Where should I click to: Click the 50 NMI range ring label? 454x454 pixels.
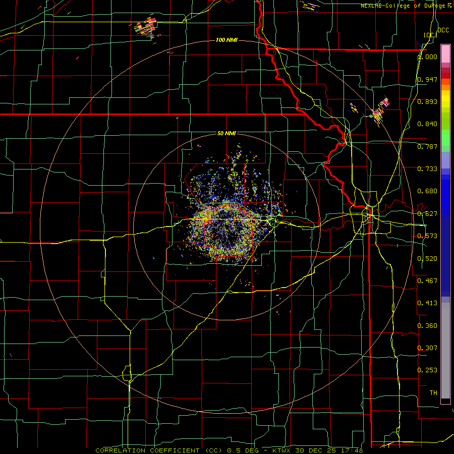point(226,133)
